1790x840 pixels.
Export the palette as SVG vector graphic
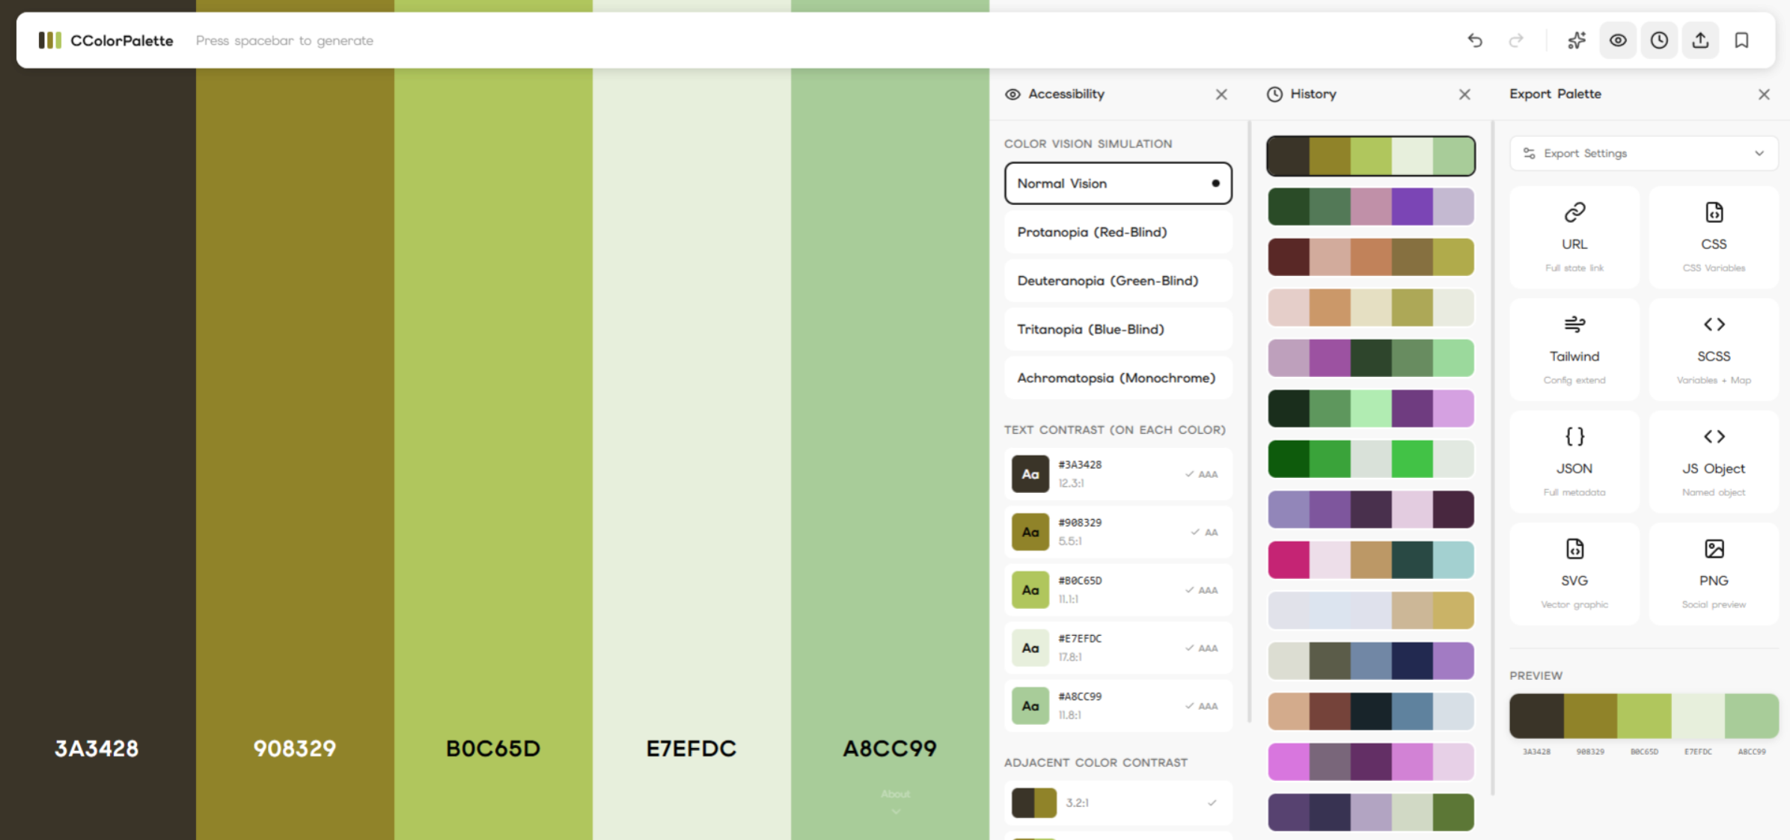tap(1574, 573)
